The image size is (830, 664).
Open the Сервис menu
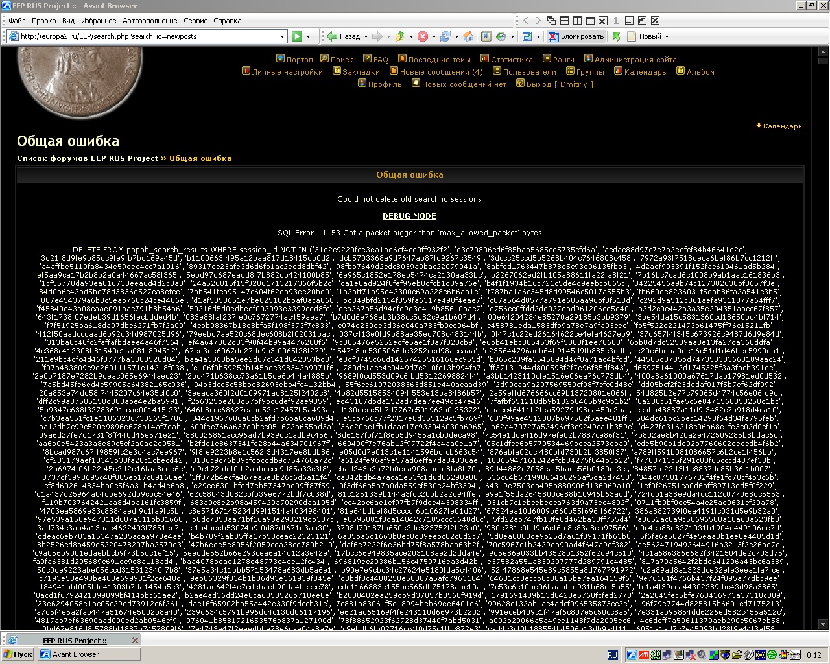[x=195, y=21]
